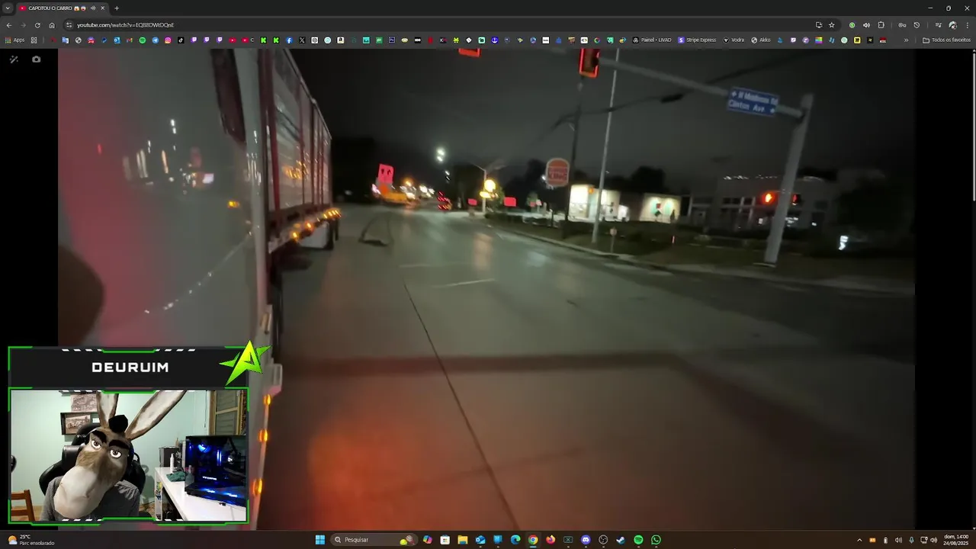Viewport: 976px width, 549px height.
Task: Open the history clock icon in toolbar
Action: point(917,25)
